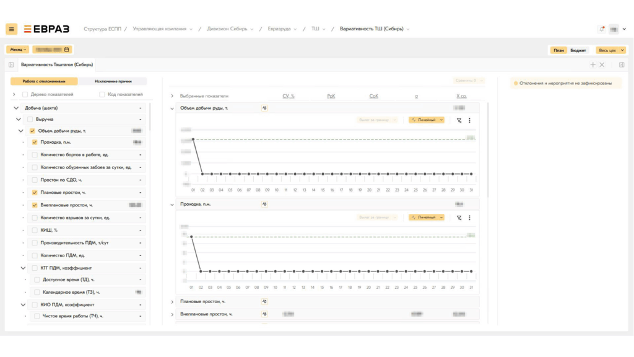634x357 pixels.
Task: Click the Дивизион Сибирь breadcrumb
Action: click(x=225, y=29)
